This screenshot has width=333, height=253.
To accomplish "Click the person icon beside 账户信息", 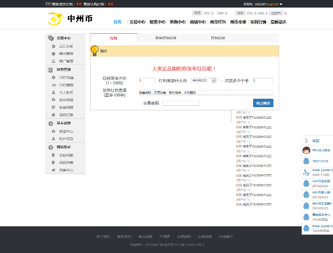I will 54,139.
